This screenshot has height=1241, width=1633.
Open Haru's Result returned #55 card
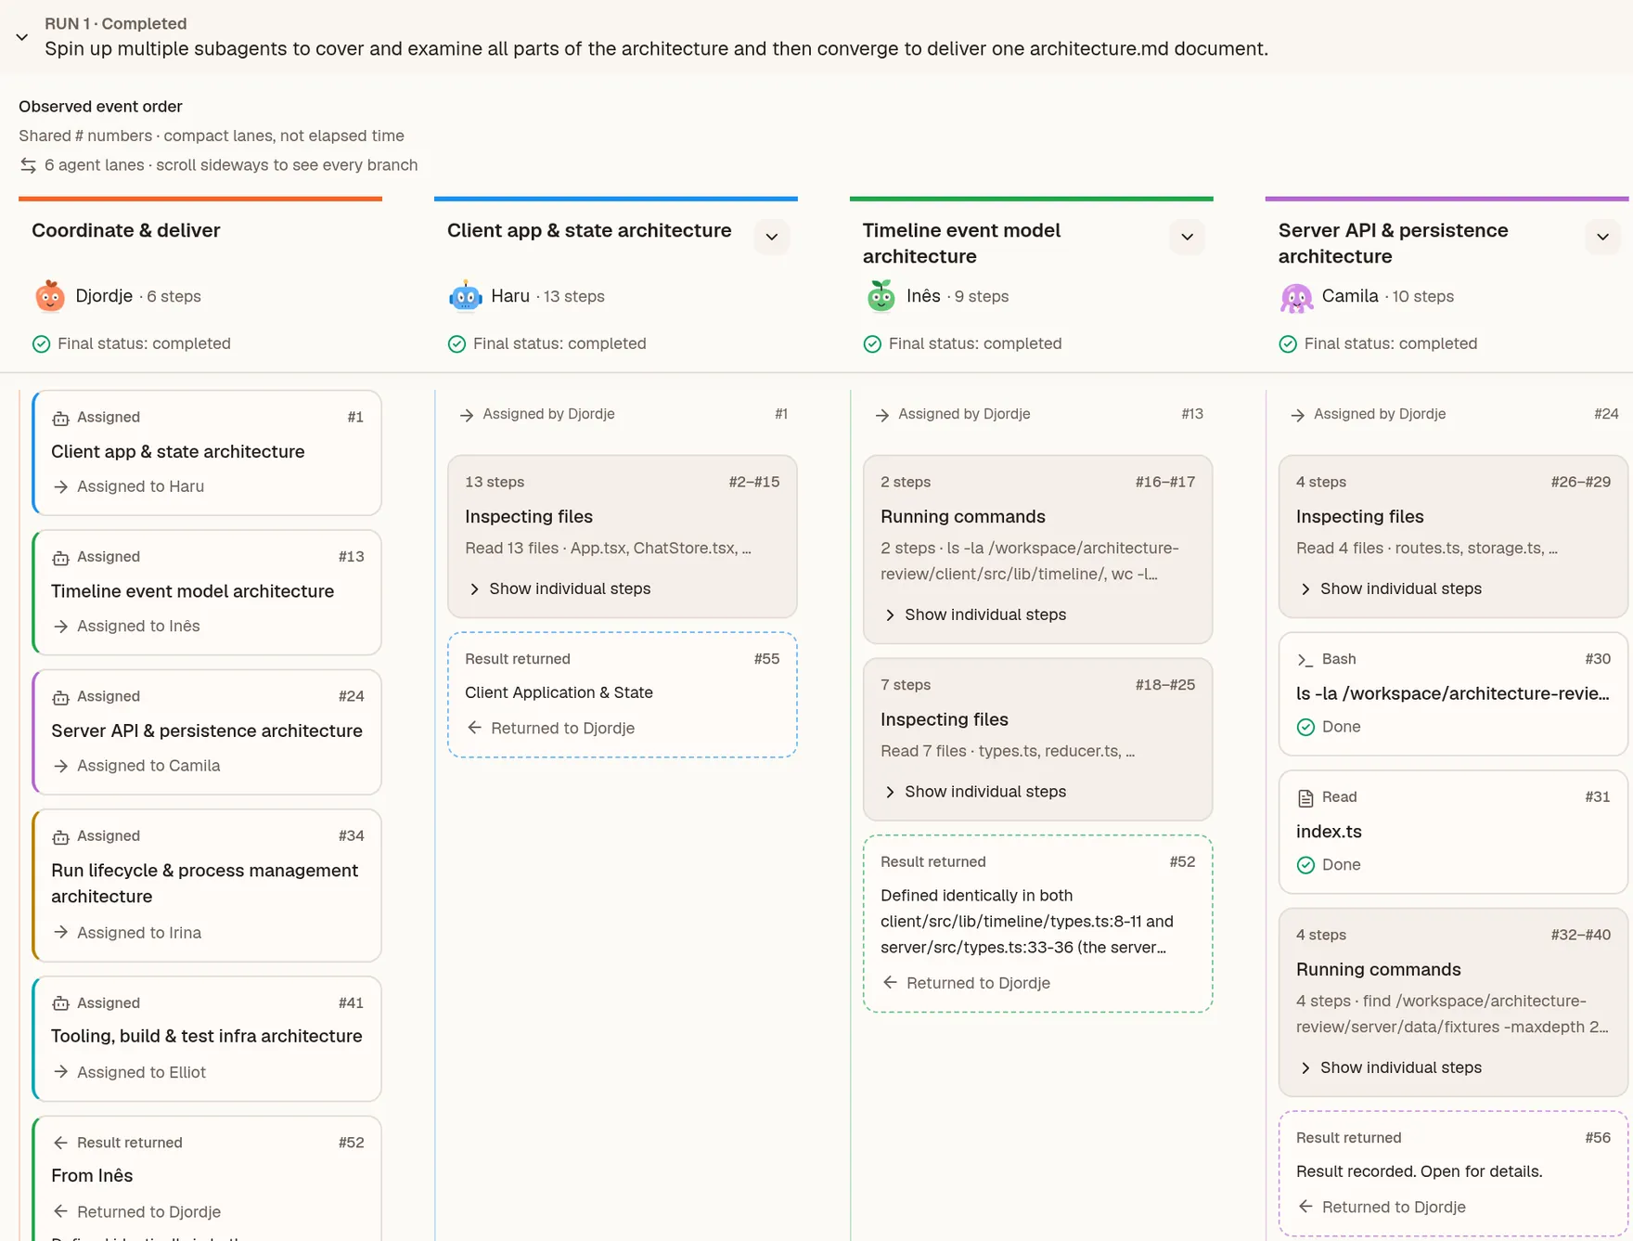[623, 694]
